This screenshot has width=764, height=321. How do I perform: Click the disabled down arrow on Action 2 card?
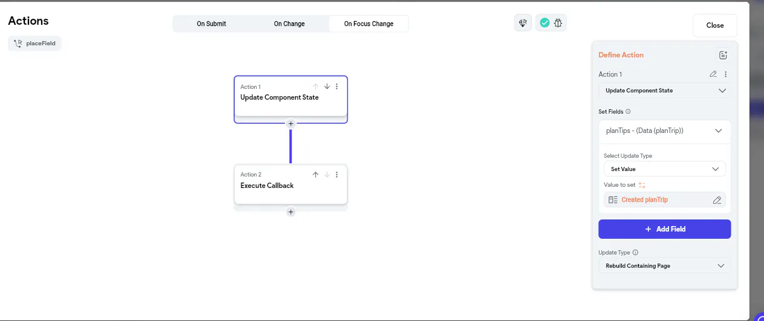(327, 175)
